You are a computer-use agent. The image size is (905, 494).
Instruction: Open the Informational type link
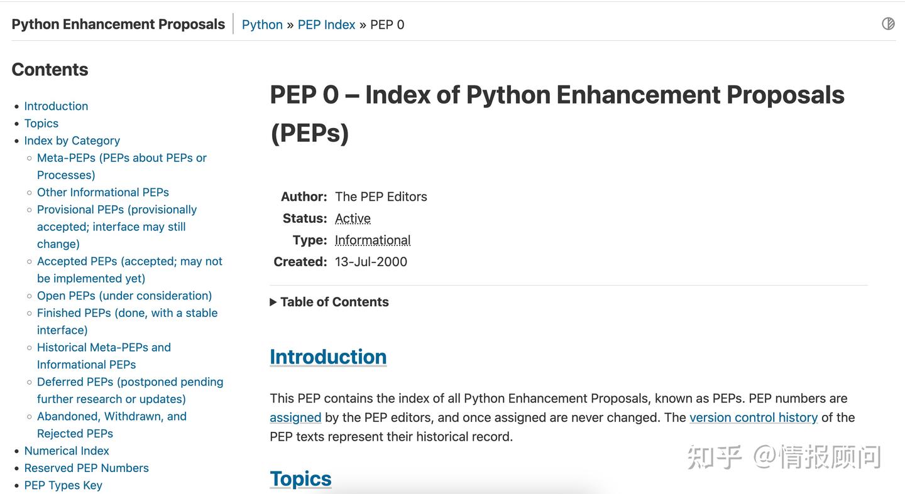[x=373, y=240]
